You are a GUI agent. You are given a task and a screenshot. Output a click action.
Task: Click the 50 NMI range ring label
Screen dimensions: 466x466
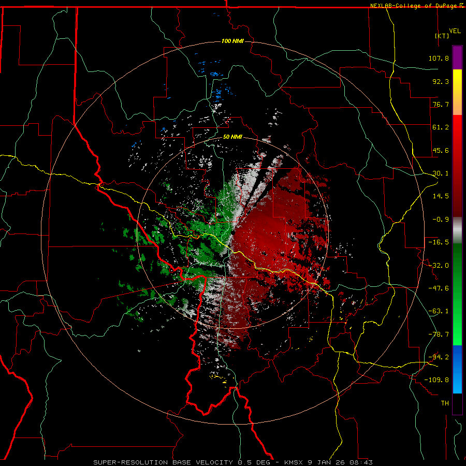pyautogui.click(x=232, y=137)
